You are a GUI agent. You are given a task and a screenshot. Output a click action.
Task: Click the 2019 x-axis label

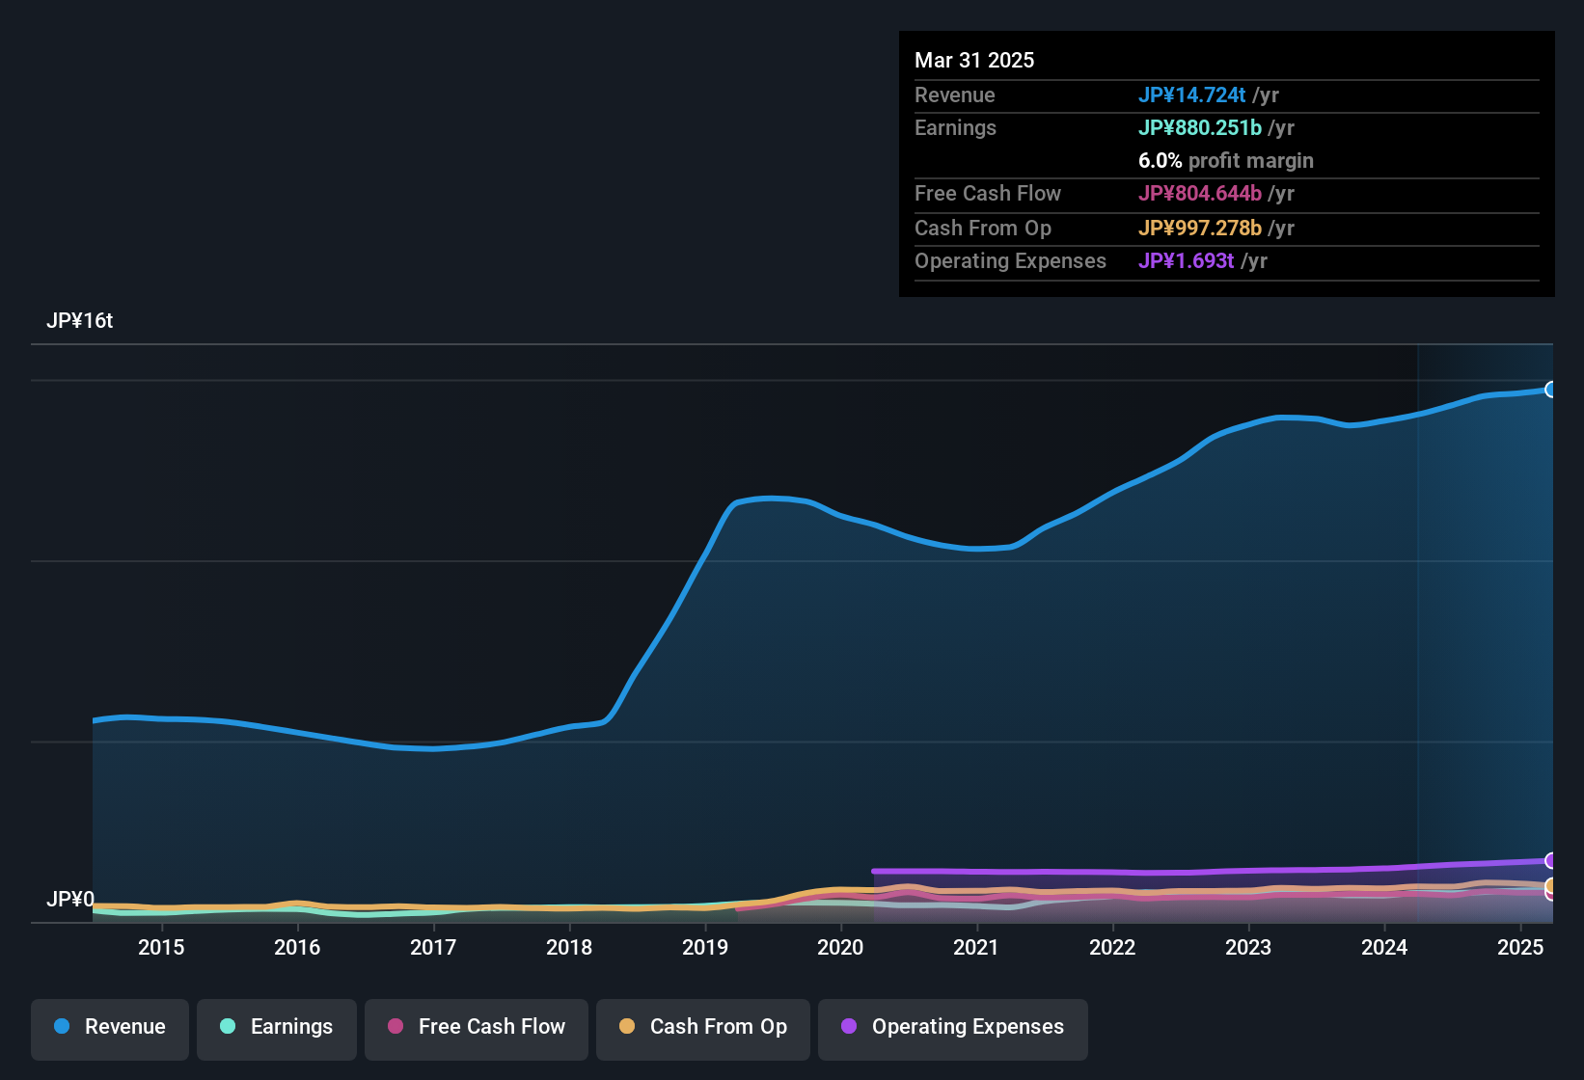tap(705, 947)
